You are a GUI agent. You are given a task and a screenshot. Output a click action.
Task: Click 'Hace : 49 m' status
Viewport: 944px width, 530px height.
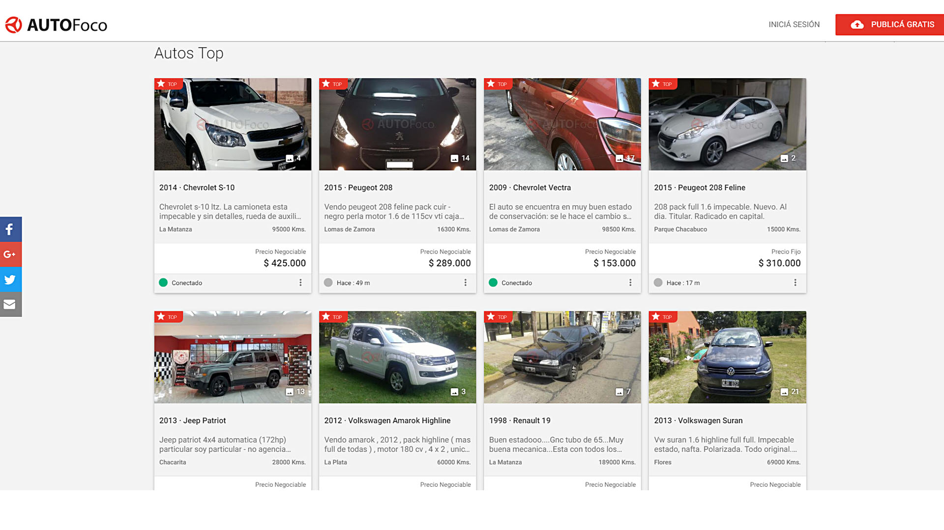347,283
